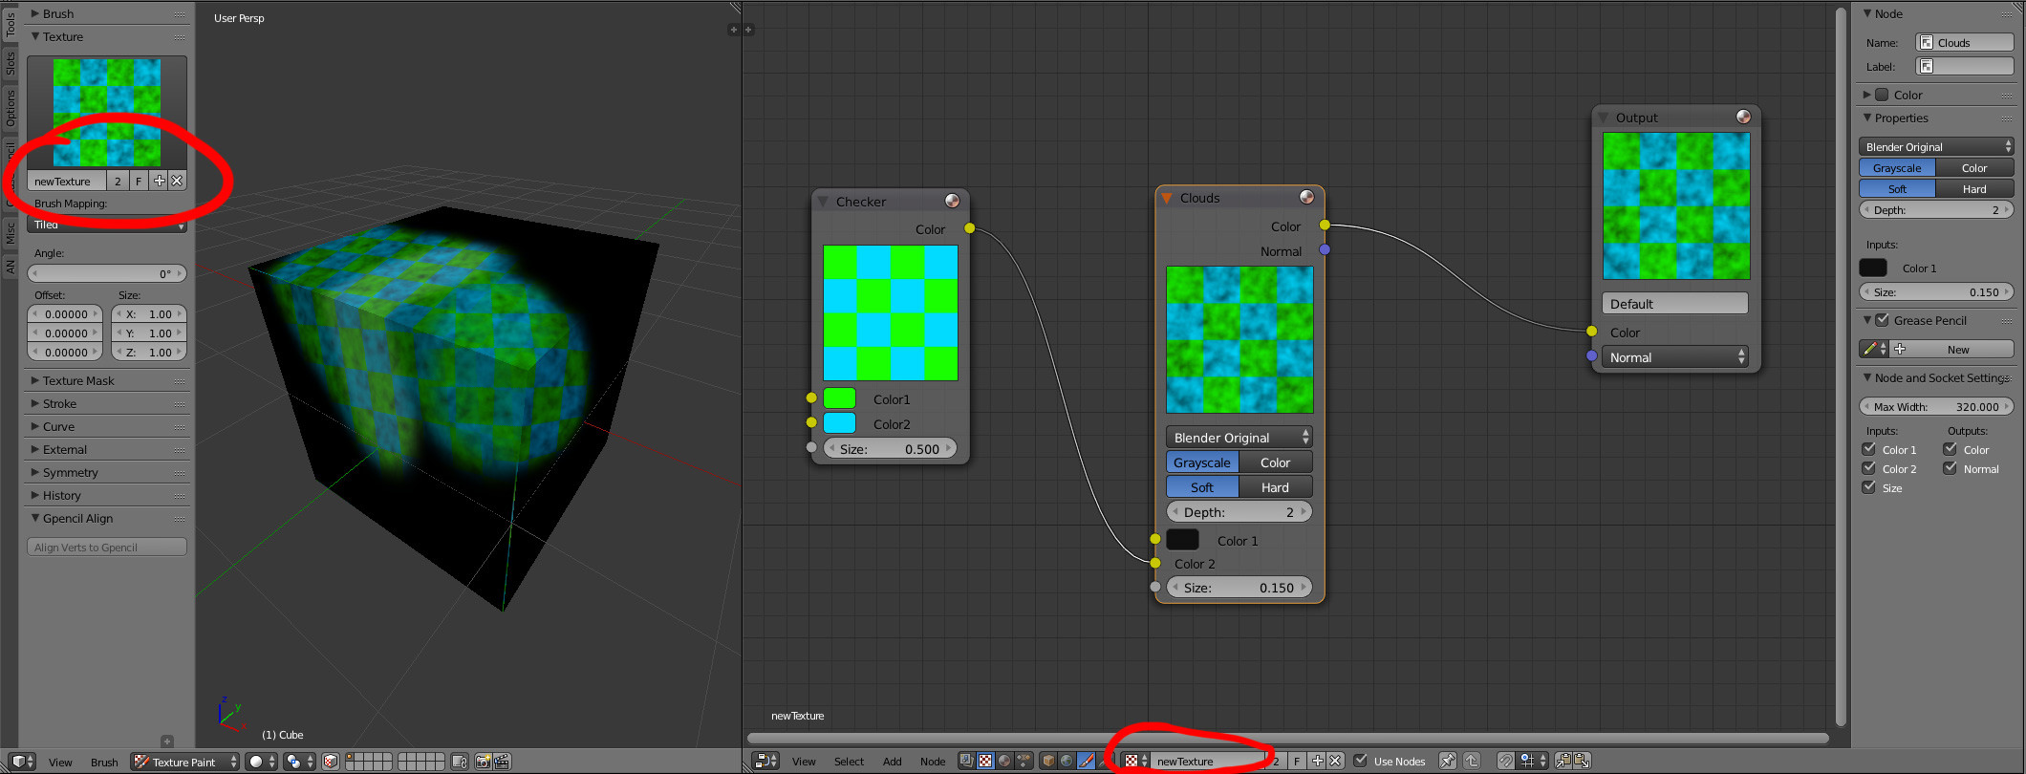This screenshot has width=2026, height=774.
Task: Choose brush texture type icon in node header
Action: click(x=1086, y=761)
